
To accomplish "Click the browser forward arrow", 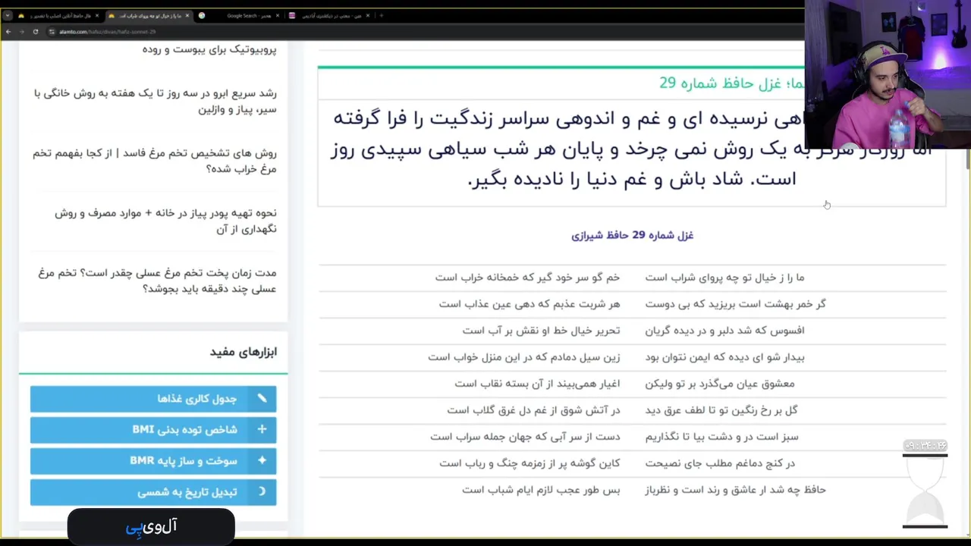I will (x=21, y=32).
